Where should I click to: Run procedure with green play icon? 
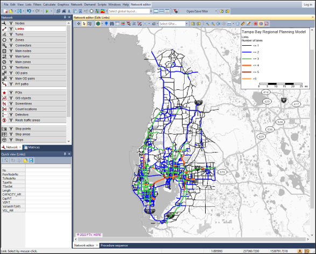[47, 11]
